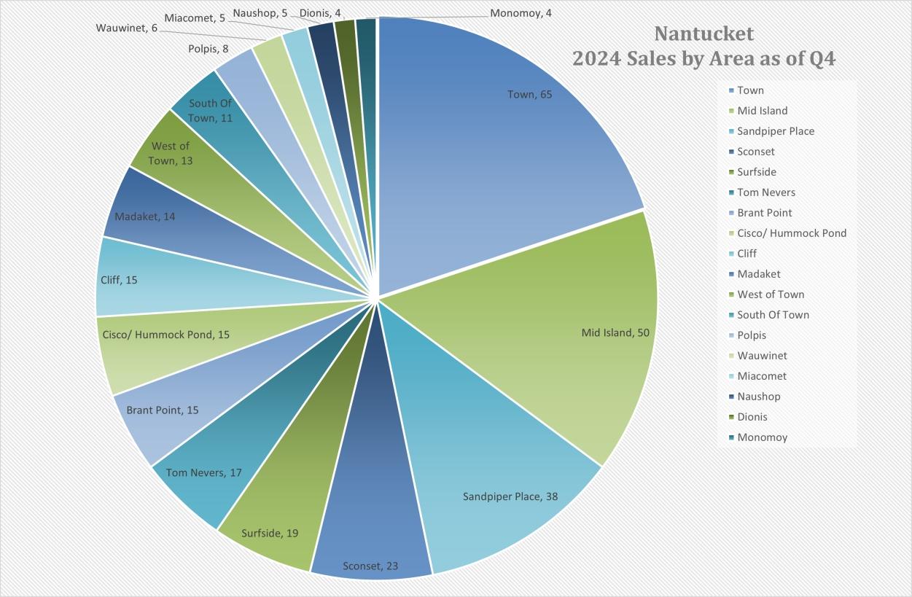912x597 pixels.
Task: Click the Miacomet, 5 data label
Action: click(x=195, y=17)
